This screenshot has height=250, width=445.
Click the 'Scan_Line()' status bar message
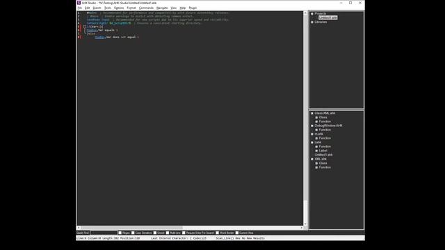coord(240,238)
